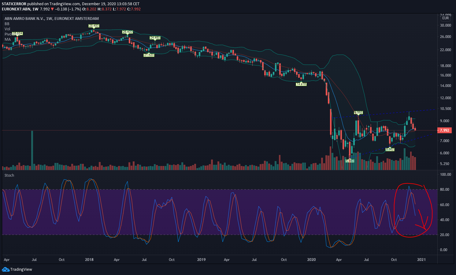Image resolution: width=456 pixels, height=275 pixels.
Task: Click the 60.00 Stoch scale label
Action: (x=445, y=205)
